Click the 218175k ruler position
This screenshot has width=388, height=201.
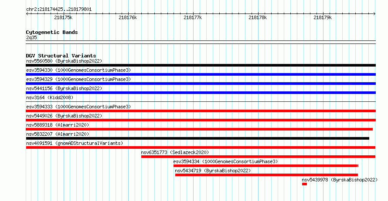(x=63, y=17)
